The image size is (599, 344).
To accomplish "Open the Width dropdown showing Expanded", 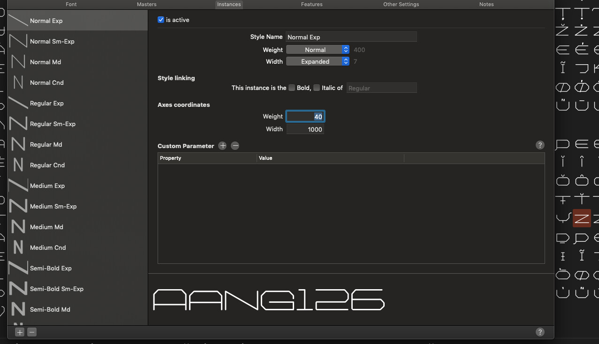I will (318, 61).
